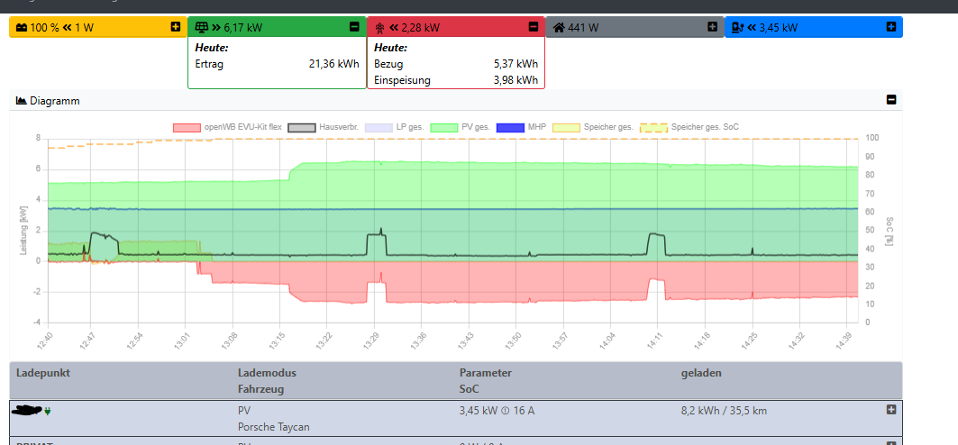
Task: Click the house icon in gray card
Action: [559, 28]
